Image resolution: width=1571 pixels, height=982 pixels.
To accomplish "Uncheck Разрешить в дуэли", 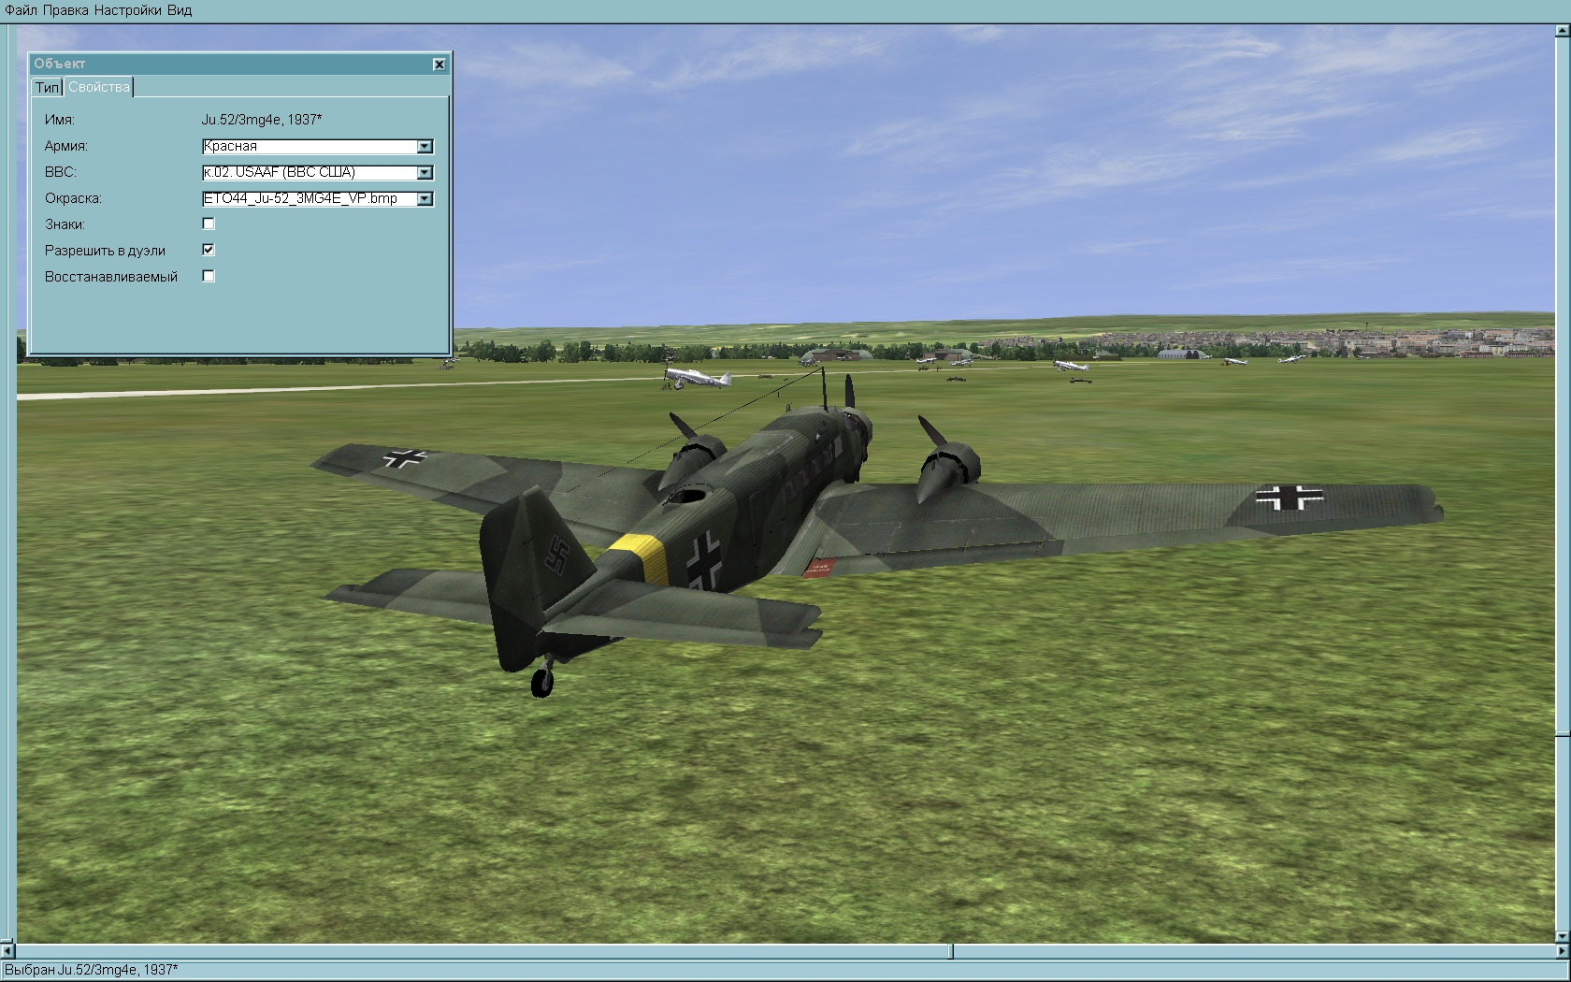I will coord(209,250).
